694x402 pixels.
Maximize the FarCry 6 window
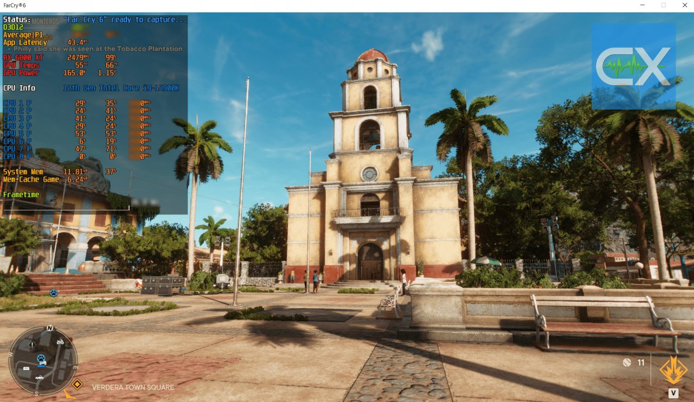coord(663,5)
